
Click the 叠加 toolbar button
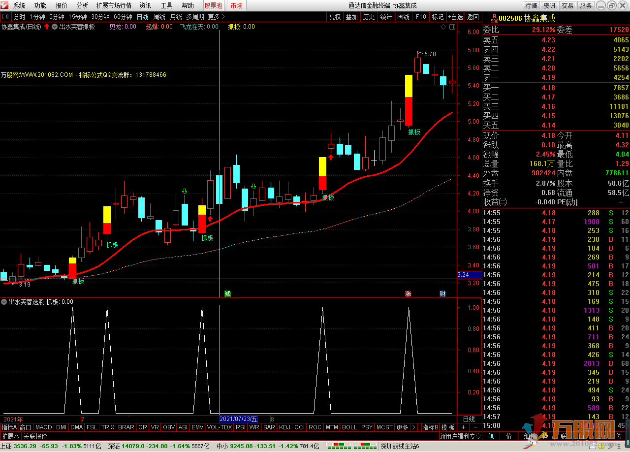351,17
